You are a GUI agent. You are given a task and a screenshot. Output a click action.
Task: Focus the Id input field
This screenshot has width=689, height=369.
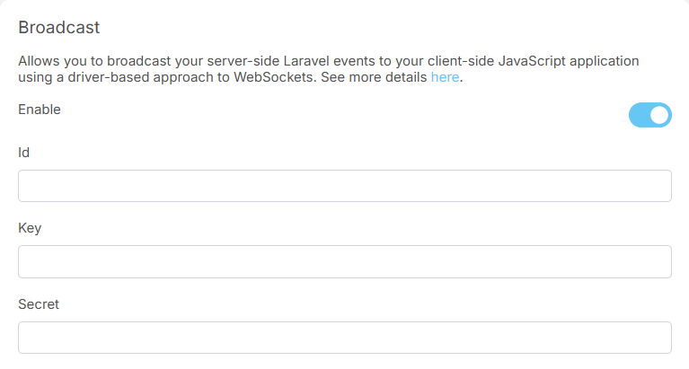(345, 186)
